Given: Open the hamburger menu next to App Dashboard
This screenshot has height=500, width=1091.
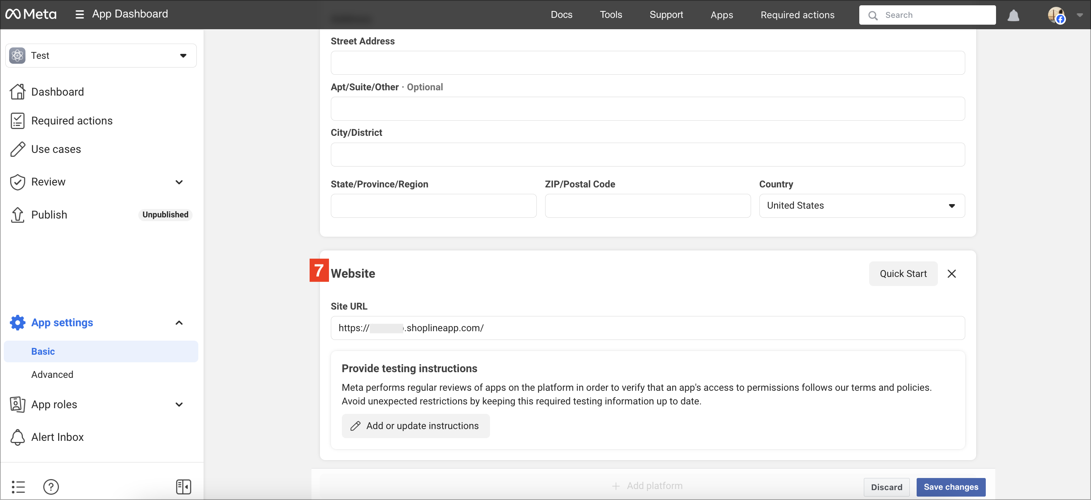Looking at the screenshot, I should tap(79, 14).
